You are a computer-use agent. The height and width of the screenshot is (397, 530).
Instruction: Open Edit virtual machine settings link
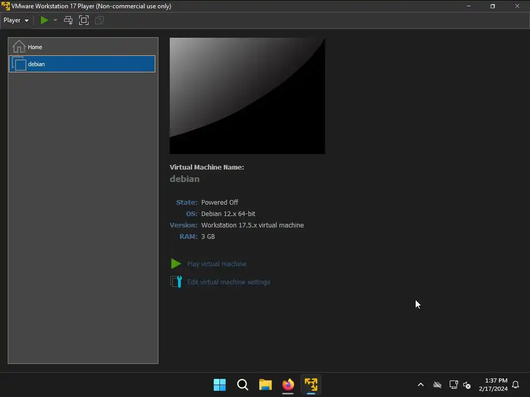[x=229, y=282]
